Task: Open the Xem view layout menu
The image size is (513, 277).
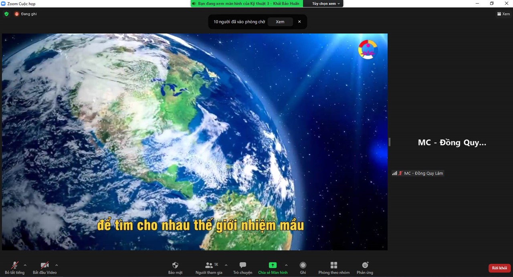Action: pos(503,14)
